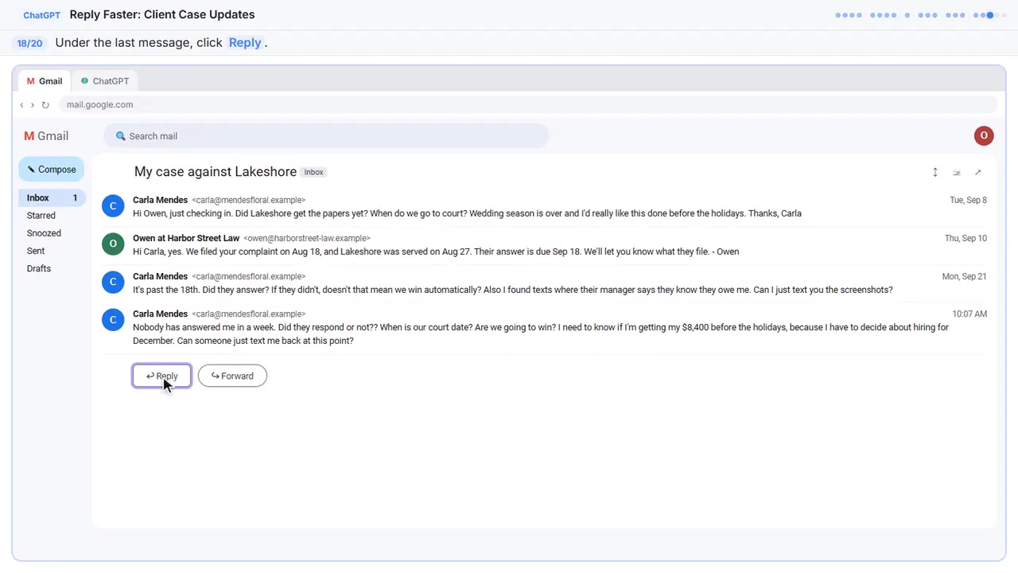Image resolution: width=1018 pixels, height=573 pixels.
Task: Click the highlighted Reply word in the instruction
Action: click(x=245, y=43)
